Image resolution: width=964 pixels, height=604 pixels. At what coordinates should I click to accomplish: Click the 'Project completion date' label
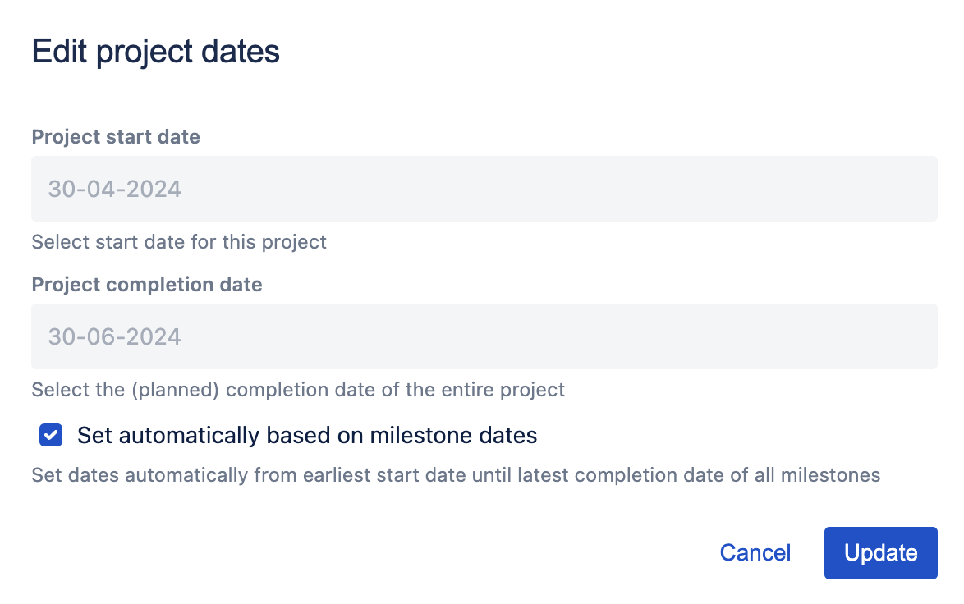click(x=146, y=285)
